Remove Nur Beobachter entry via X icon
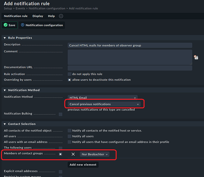Viewport: 204px width, 177px height. click(x=73, y=154)
